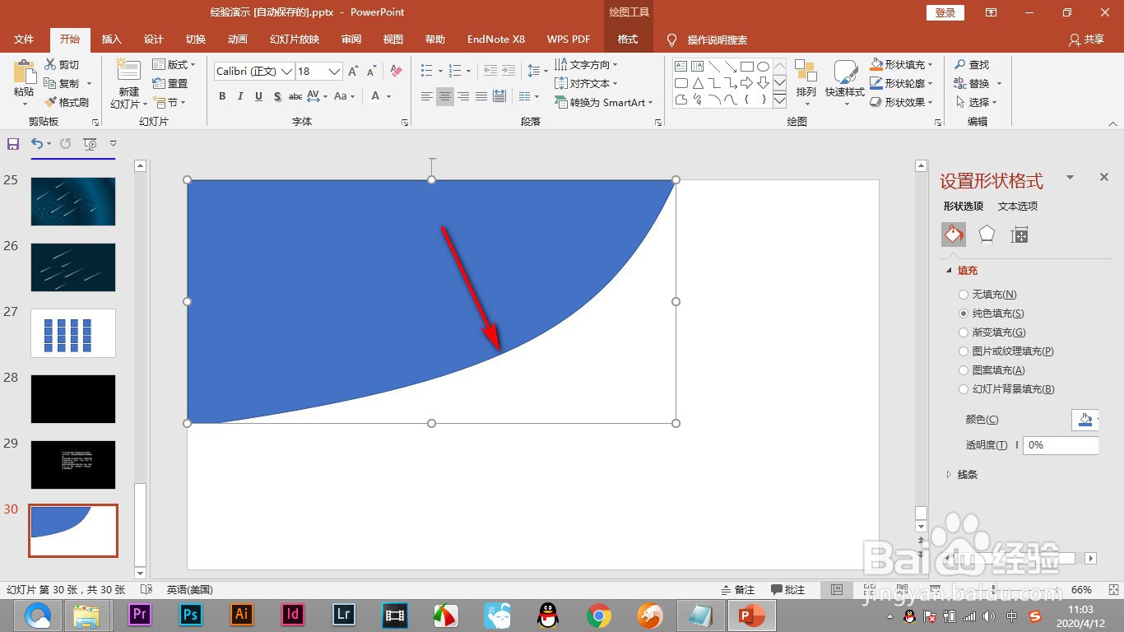This screenshot has height=632, width=1124.
Task: Open the File tab
Action: pos(24,39)
